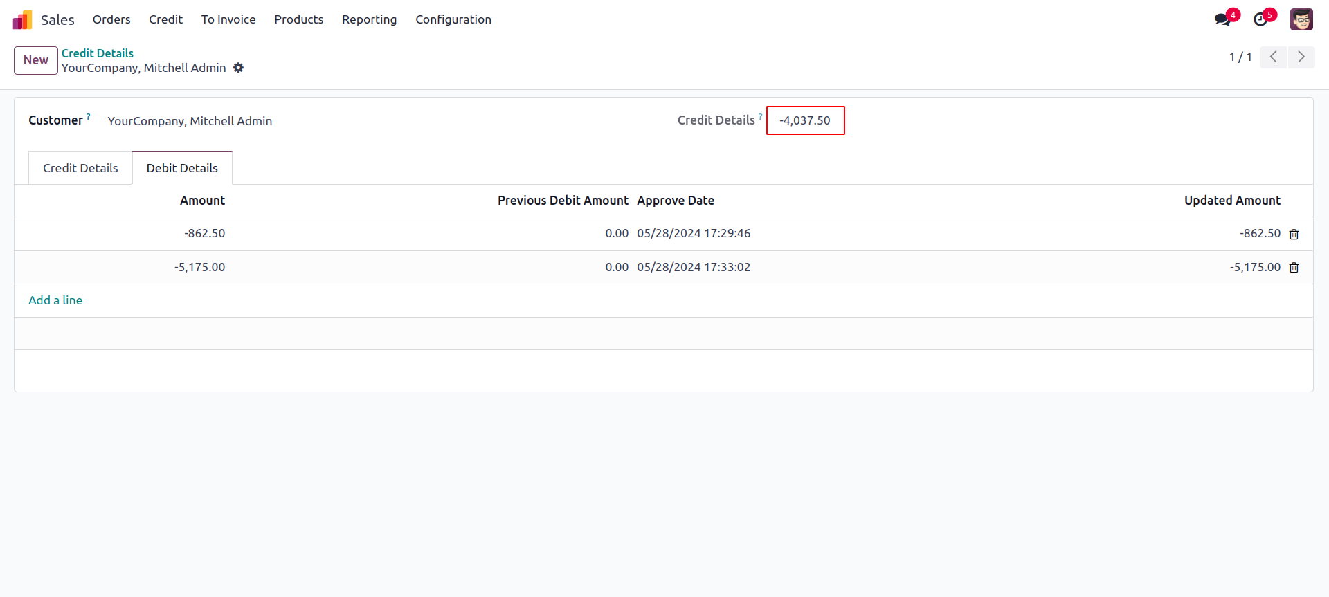Viewport: 1329px width, 597px height.
Task: Click the Sales app title
Action: 57,20
